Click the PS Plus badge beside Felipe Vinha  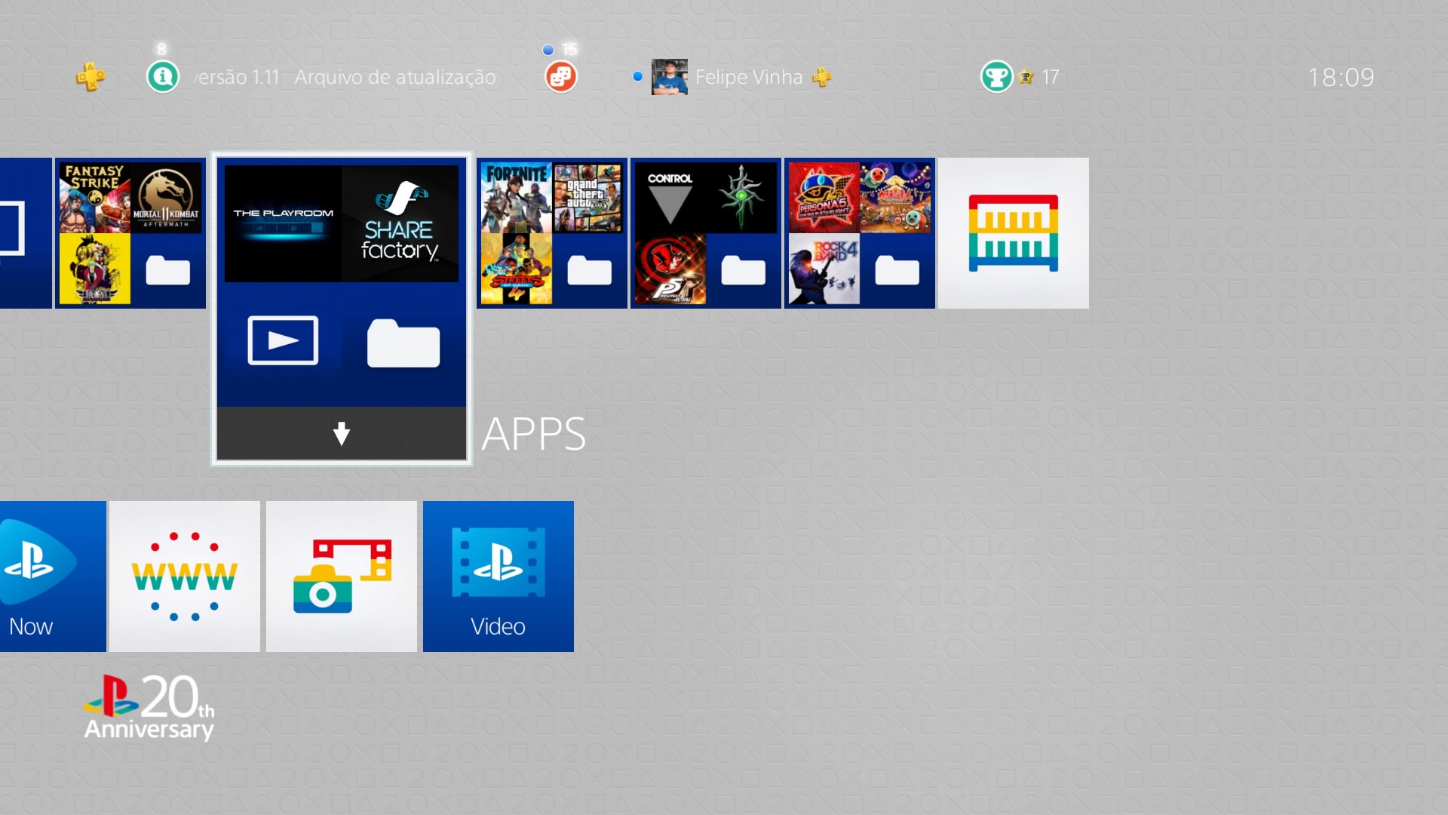(x=822, y=77)
